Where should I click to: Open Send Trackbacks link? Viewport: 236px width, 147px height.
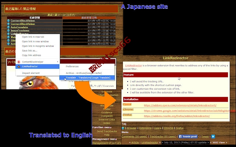click(107, 131)
